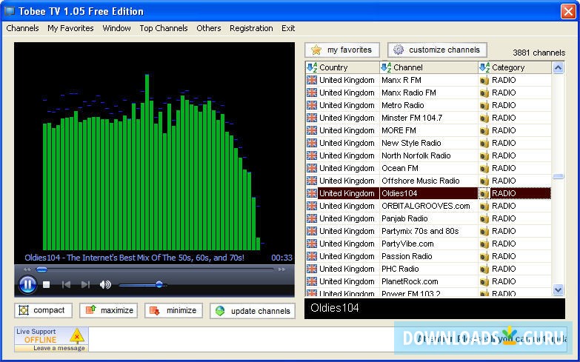Viewport: 580px width, 362px height.
Task: Open the Window menu
Action: (116, 28)
